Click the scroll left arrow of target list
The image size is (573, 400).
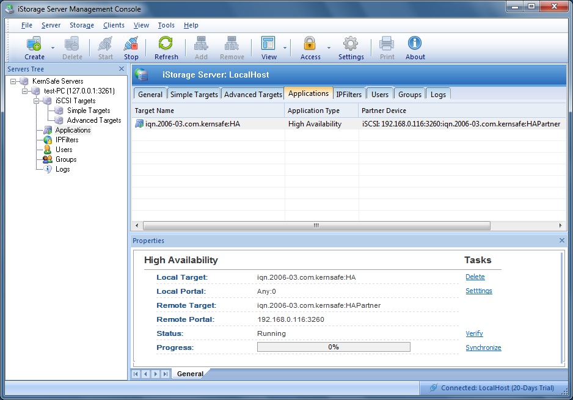coord(137,226)
